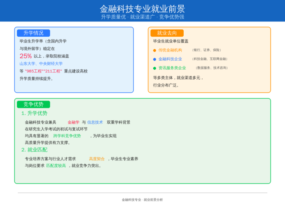
Task: Click the text ，为毕业生实现
Action: [103, 136]
